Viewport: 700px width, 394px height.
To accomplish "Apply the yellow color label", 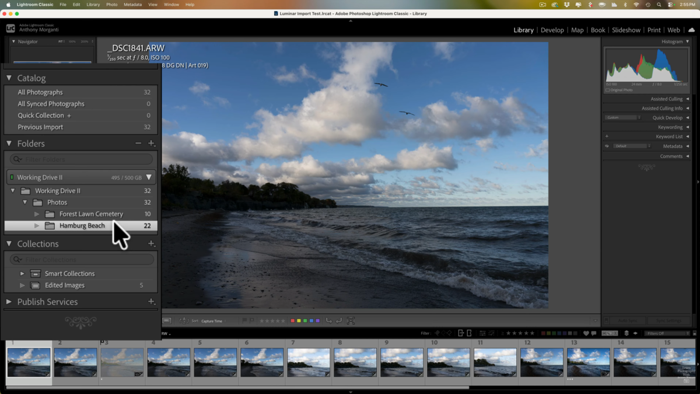I will [299, 321].
